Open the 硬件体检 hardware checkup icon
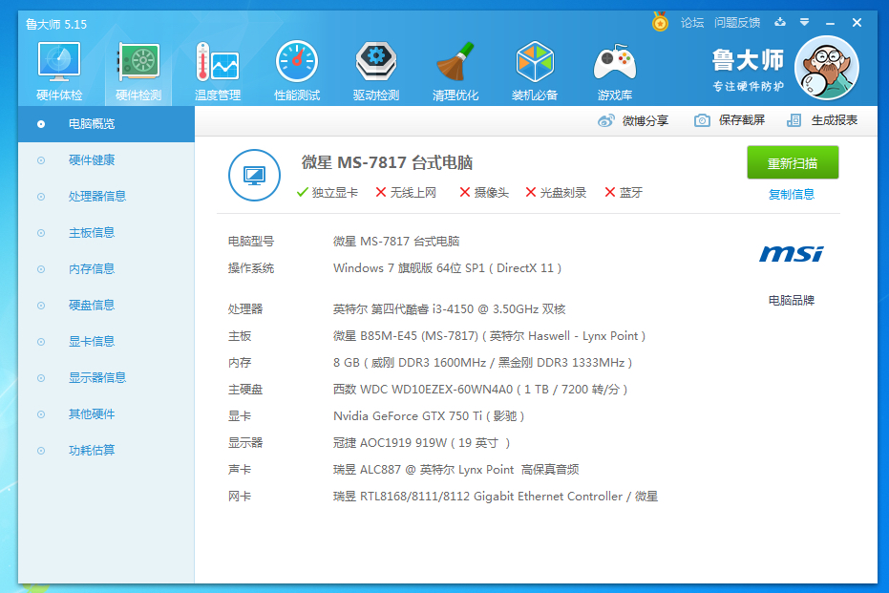The width and height of the screenshot is (889, 593). click(x=59, y=62)
